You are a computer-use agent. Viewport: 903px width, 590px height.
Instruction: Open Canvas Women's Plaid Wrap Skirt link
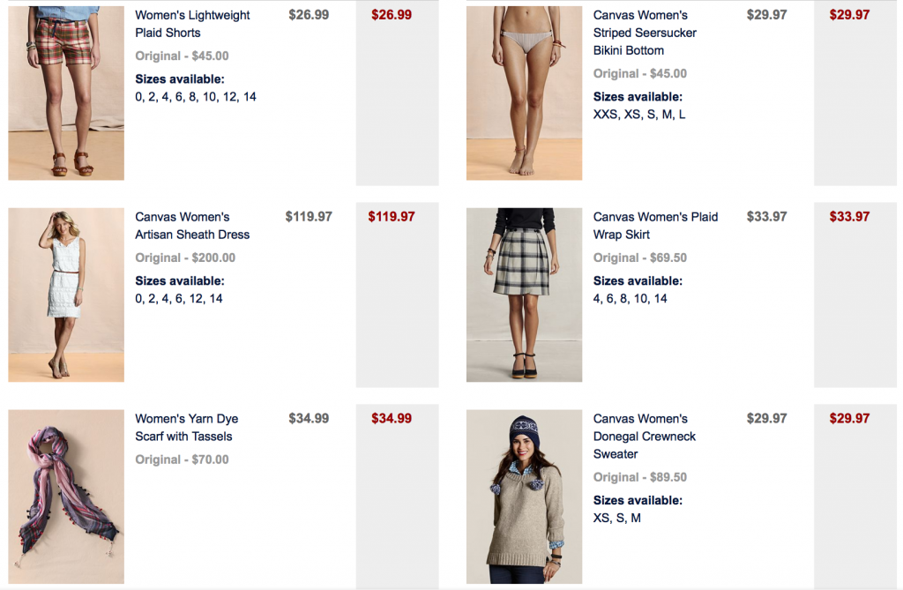(655, 225)
